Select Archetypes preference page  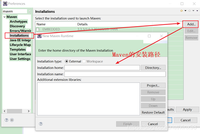[18, 21]
